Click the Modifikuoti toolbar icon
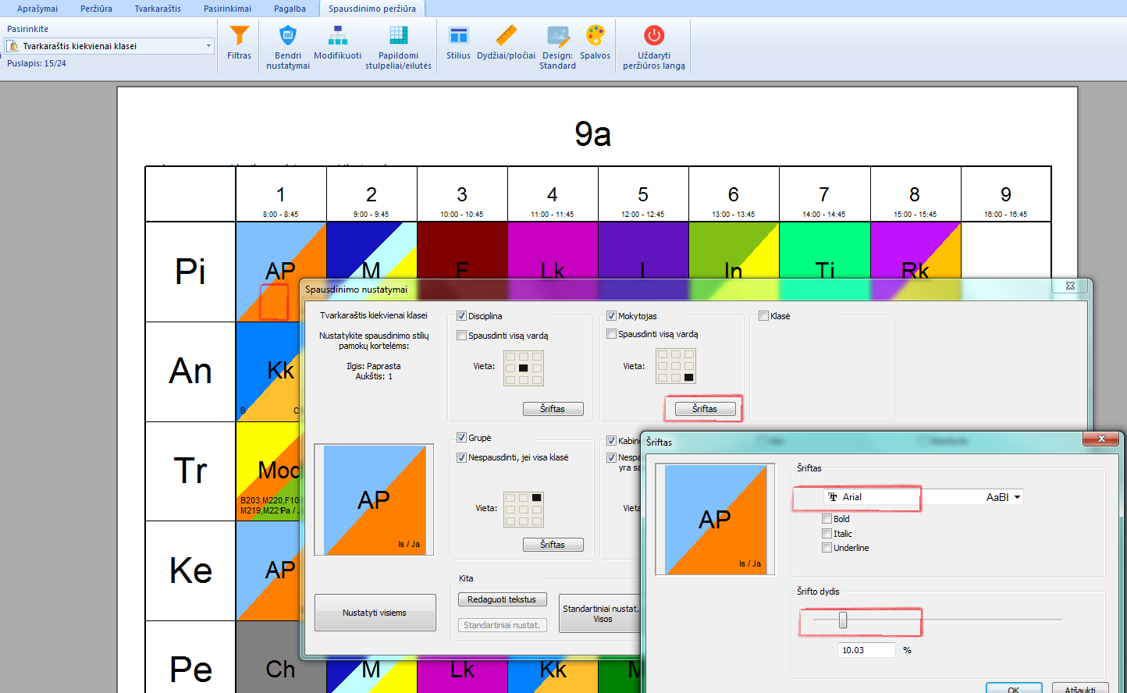The width and height of the screenshot is (1127, 693). (337, 37)
